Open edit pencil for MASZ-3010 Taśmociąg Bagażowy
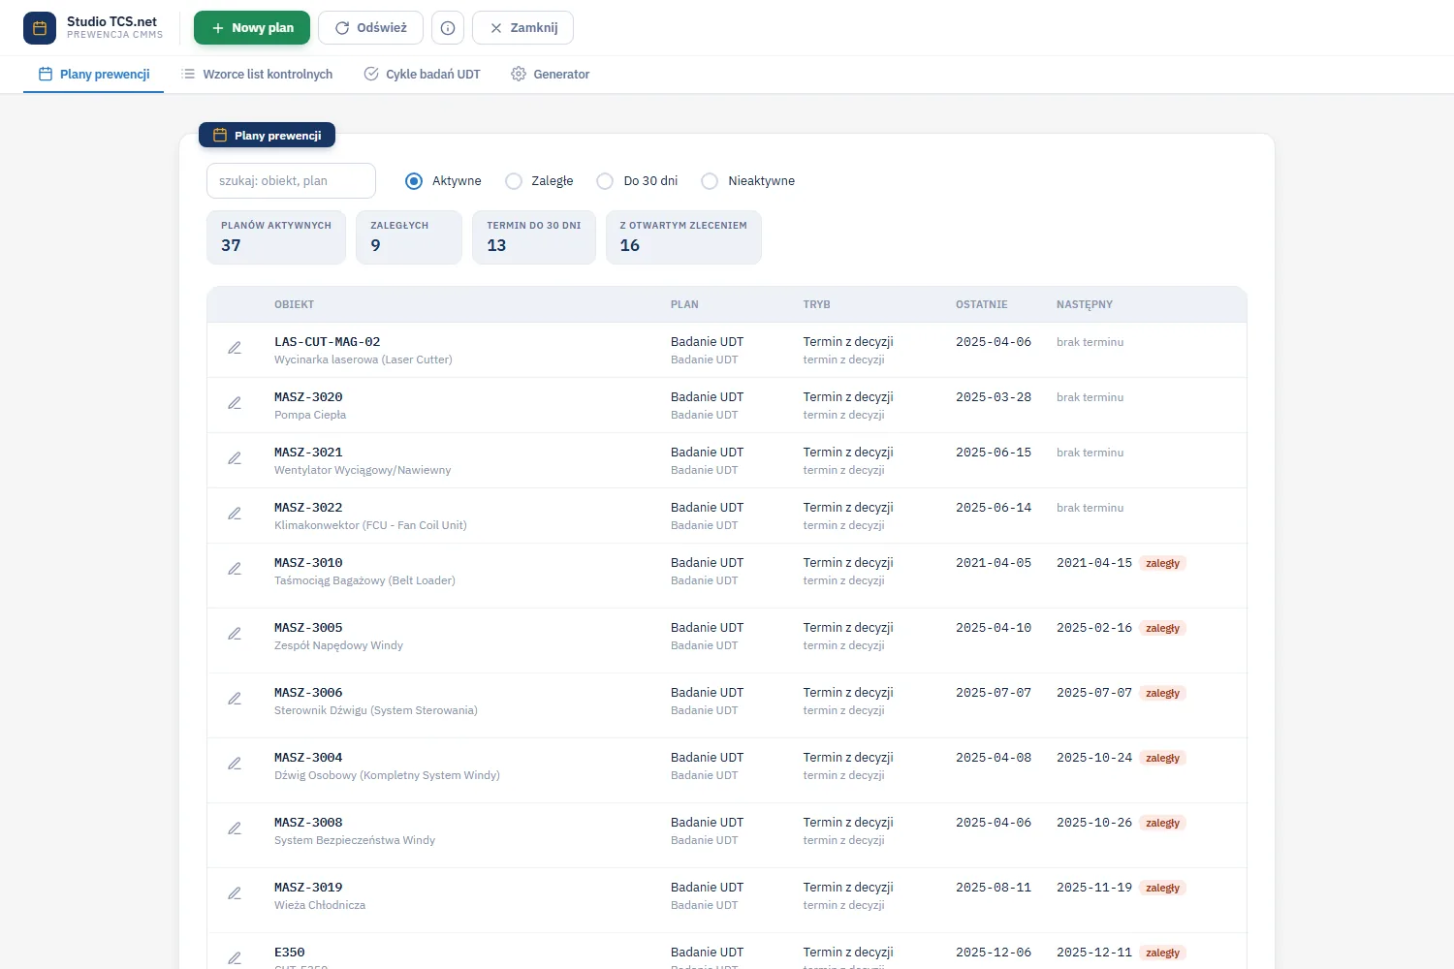 click(x=235, y=569)
